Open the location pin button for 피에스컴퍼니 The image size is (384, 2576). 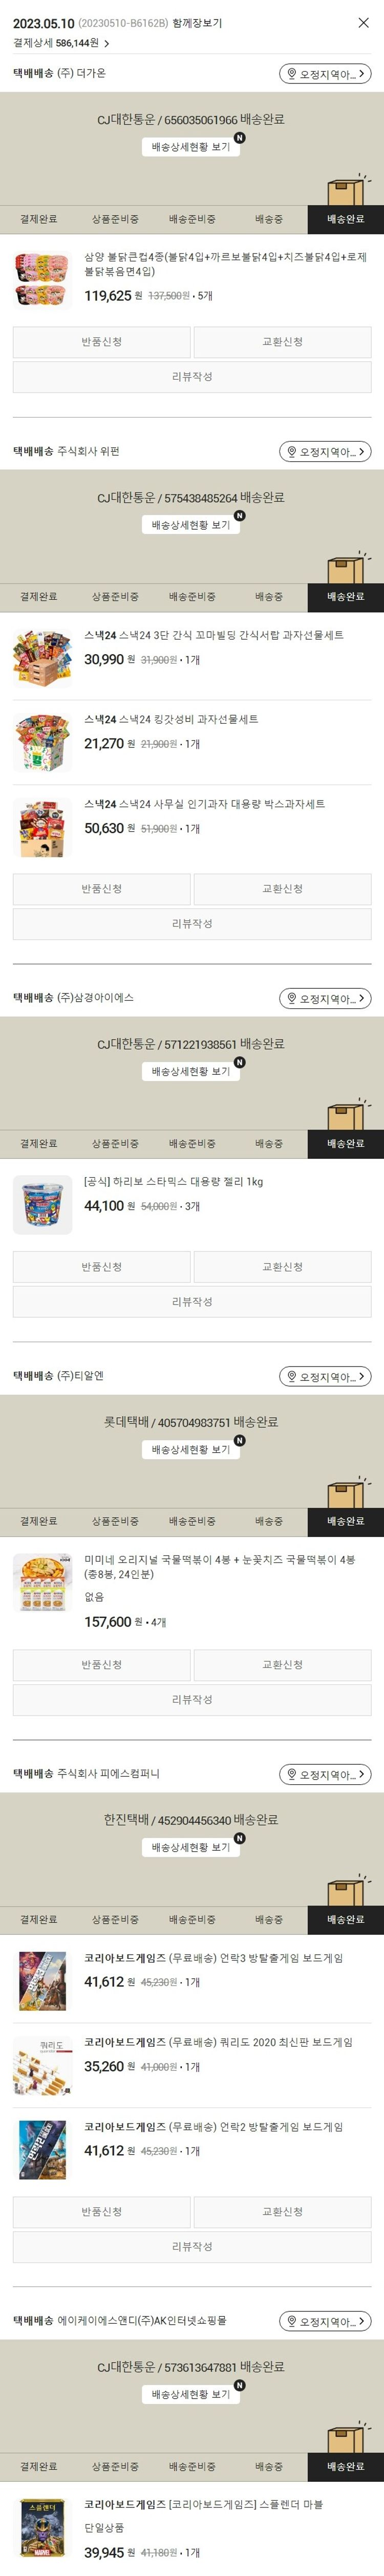pyautogui.click(x=325, y=1774)
